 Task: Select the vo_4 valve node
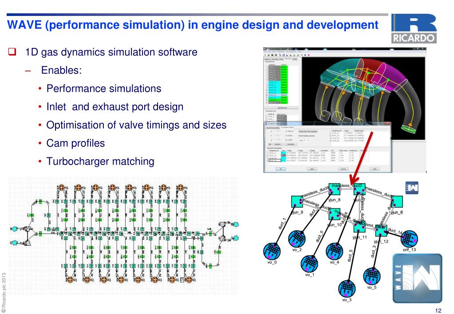(x=335, y=251)
